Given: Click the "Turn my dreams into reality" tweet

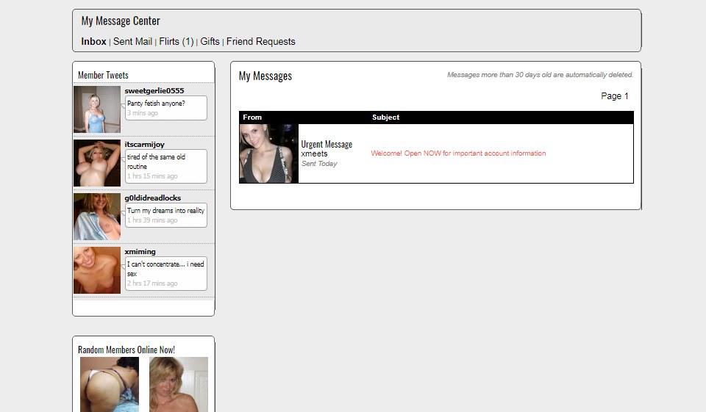Looking at the screenshot, I should 165,211.
